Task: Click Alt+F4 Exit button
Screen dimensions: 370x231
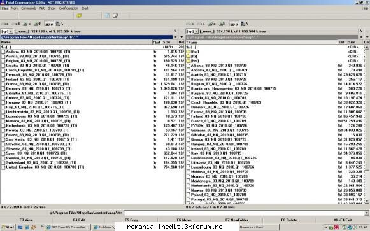Action: (343, 220)
